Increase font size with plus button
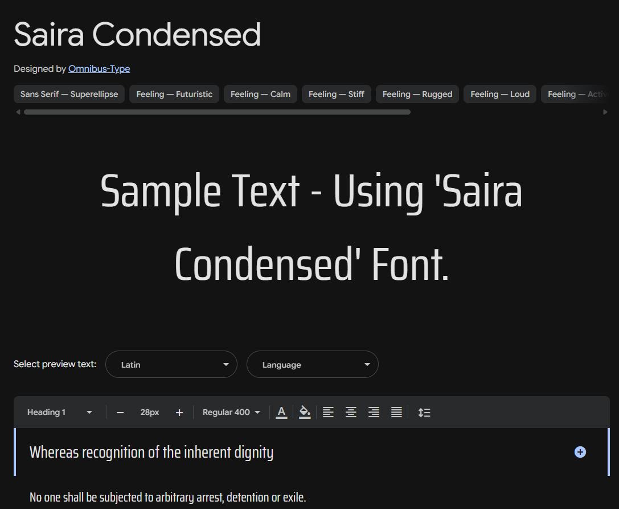This screenshot has height=509, width=619. pyautogui.click(x=179, y=413)
